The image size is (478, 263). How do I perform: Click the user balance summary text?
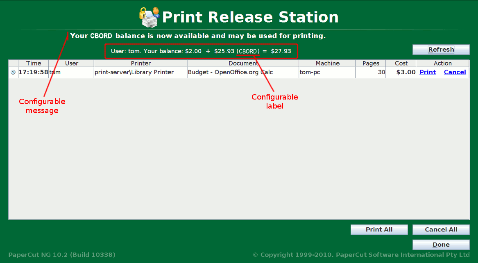(x=201, y=51)
